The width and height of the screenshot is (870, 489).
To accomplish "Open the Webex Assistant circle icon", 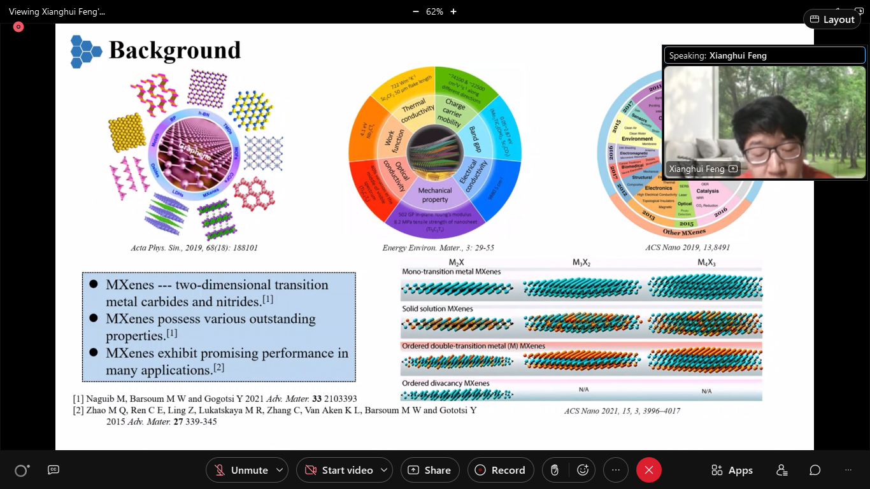I will click(x=21, y=471).
